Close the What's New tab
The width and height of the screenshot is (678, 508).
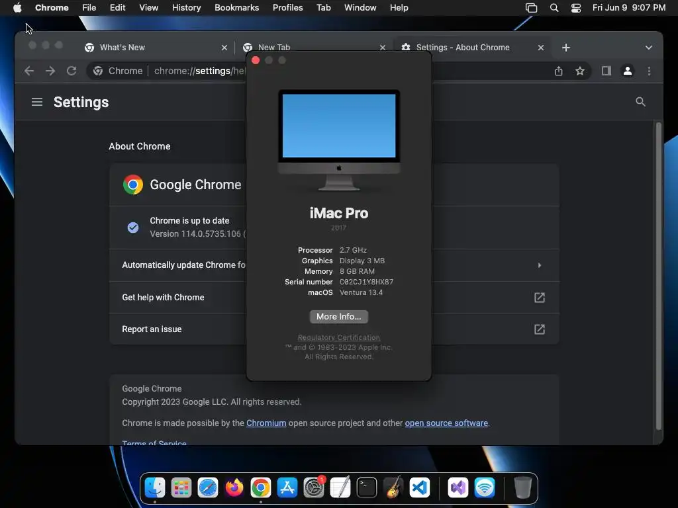224,48
